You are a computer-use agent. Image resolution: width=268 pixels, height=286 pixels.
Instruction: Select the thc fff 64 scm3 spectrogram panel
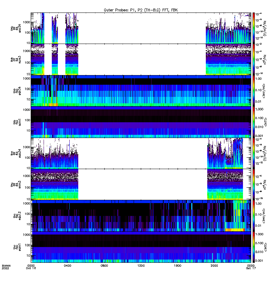coord(141,184)
